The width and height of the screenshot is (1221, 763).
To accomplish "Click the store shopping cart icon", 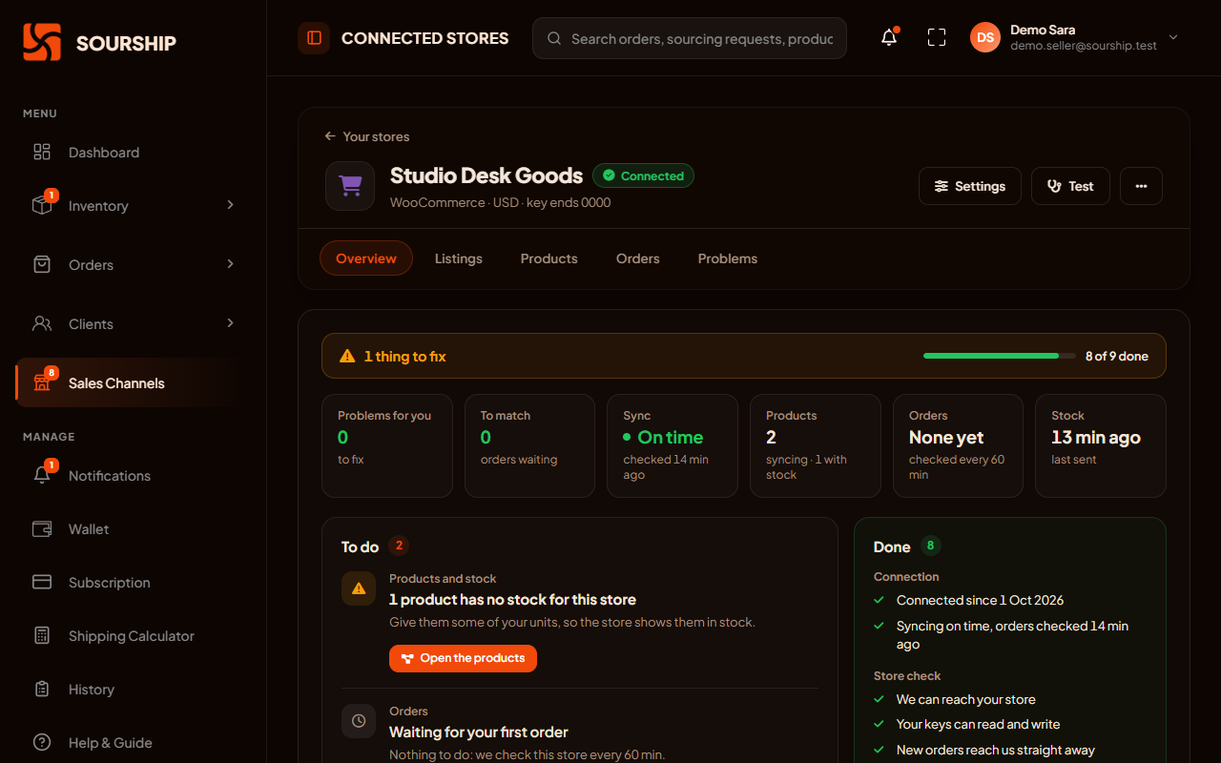I will click(x=350, y=186).
